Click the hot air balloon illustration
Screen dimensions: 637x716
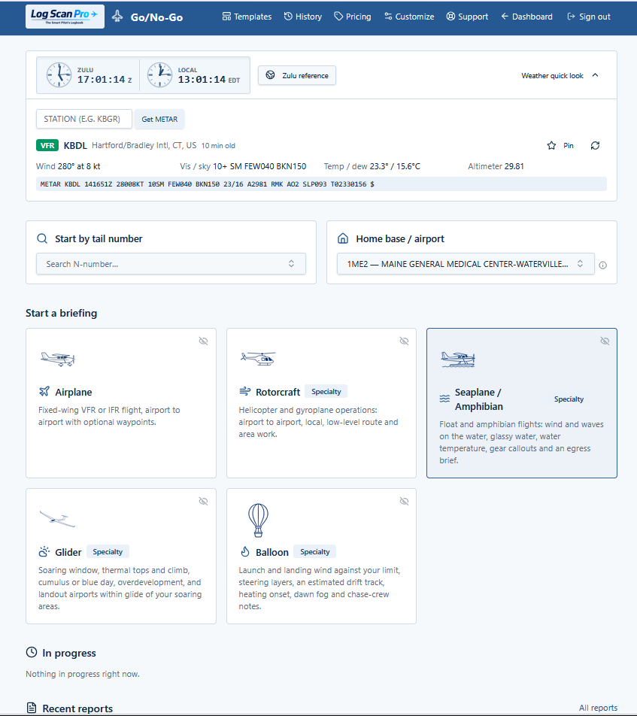(x=259, y=520)
